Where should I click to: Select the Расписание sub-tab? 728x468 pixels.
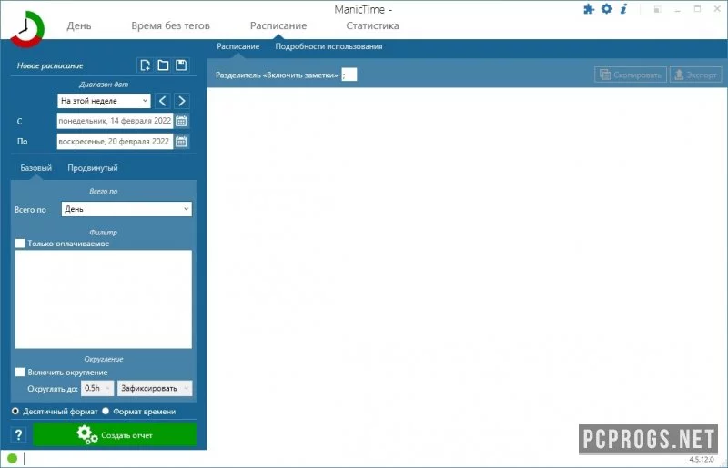[238, 46]
